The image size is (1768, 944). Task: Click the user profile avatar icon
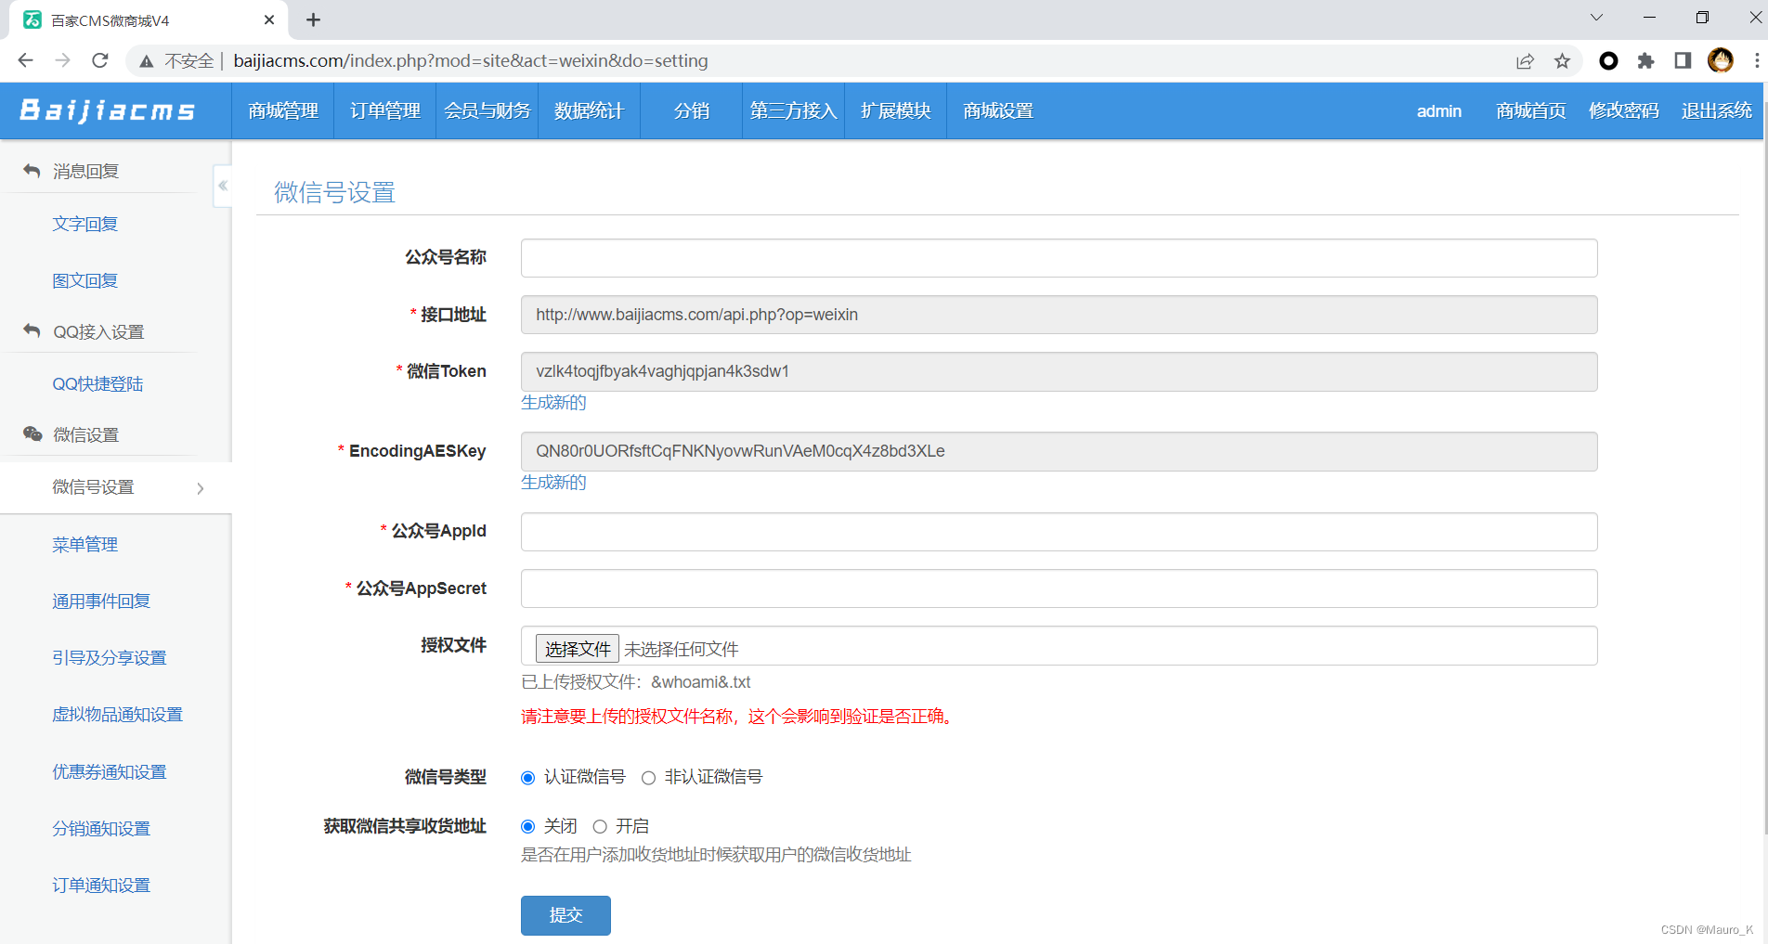click(1720, 61)
